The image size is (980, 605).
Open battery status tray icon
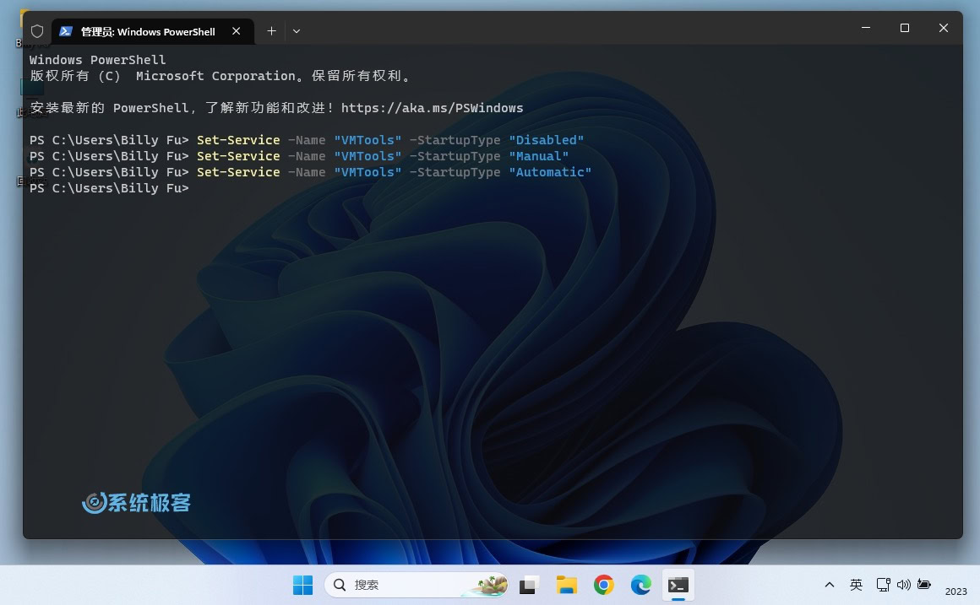click(924, 585)
